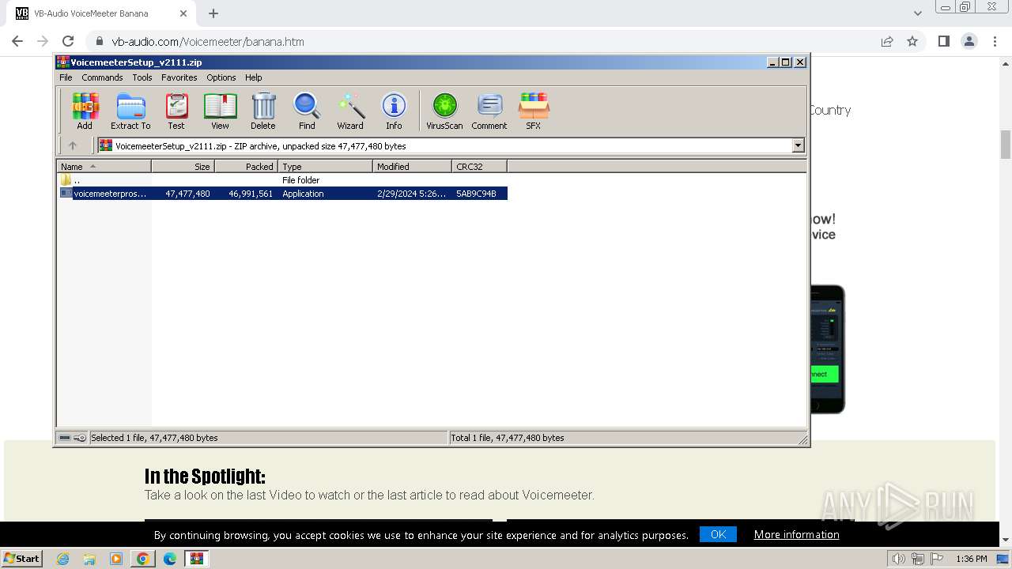Sort by Name column header
This screenshot has height=569, width=1012.
pos(104,167)
